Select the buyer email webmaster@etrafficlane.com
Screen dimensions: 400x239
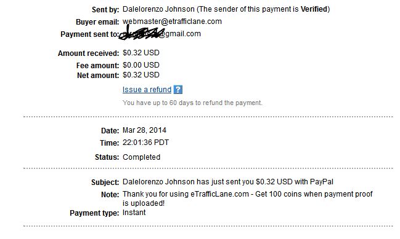coord(172,22)
